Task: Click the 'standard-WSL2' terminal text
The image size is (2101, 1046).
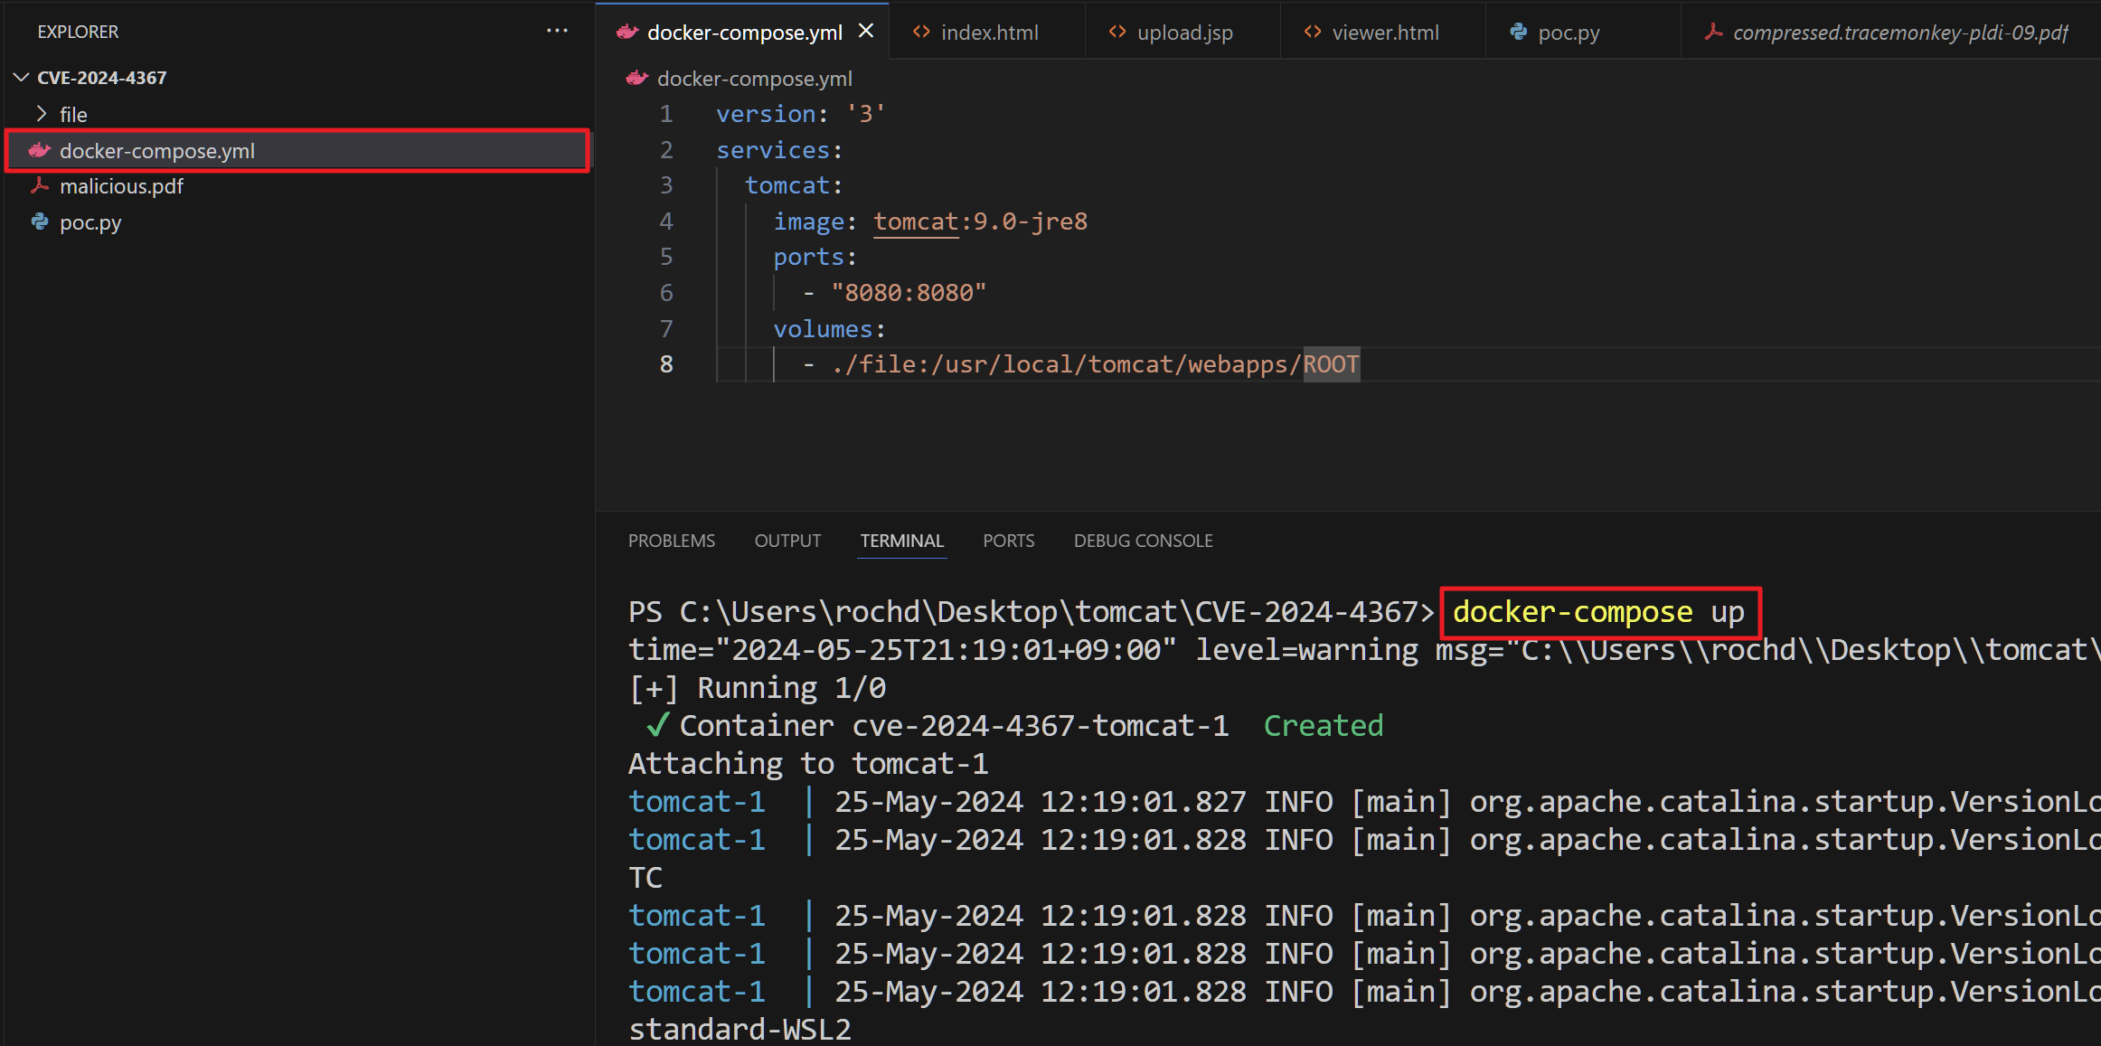Action: [740, 1030]
